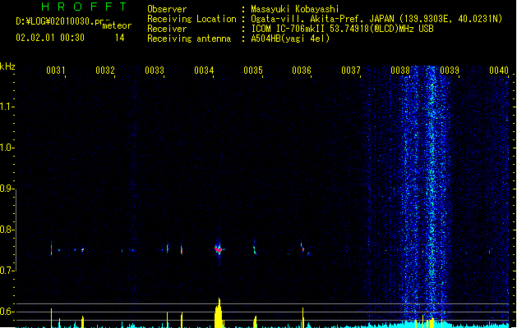The width and height of the screenshot is (517, 328).
Task: Click the 0037 time marker
Action: click(351, 71)
